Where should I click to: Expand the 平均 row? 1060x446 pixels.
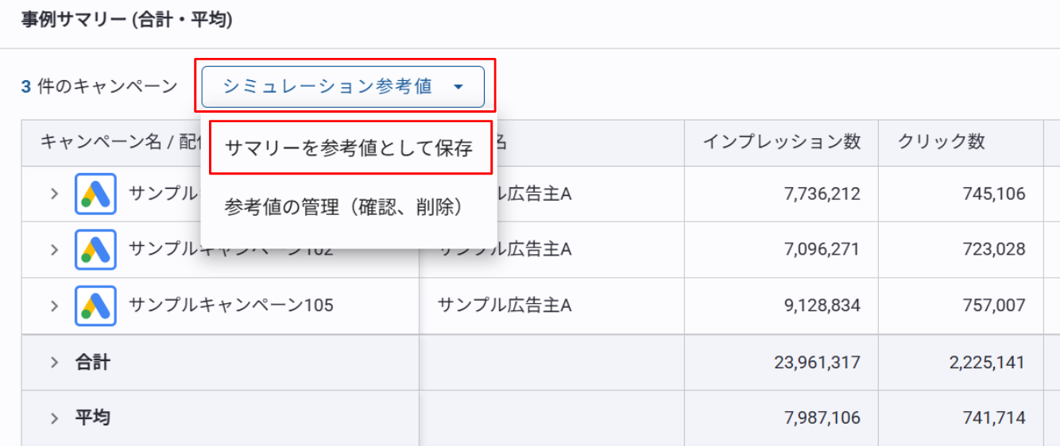54,417
